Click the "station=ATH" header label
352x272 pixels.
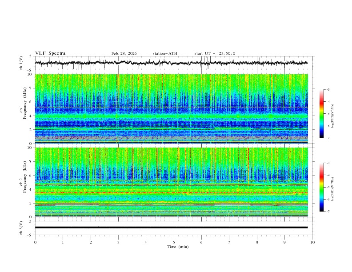(165, 53)
